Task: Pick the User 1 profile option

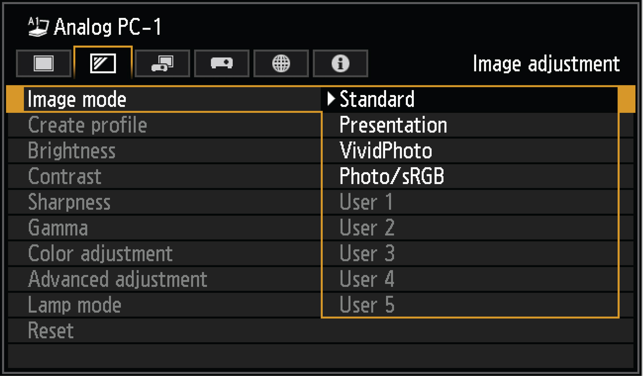Action: coord(366,202)
